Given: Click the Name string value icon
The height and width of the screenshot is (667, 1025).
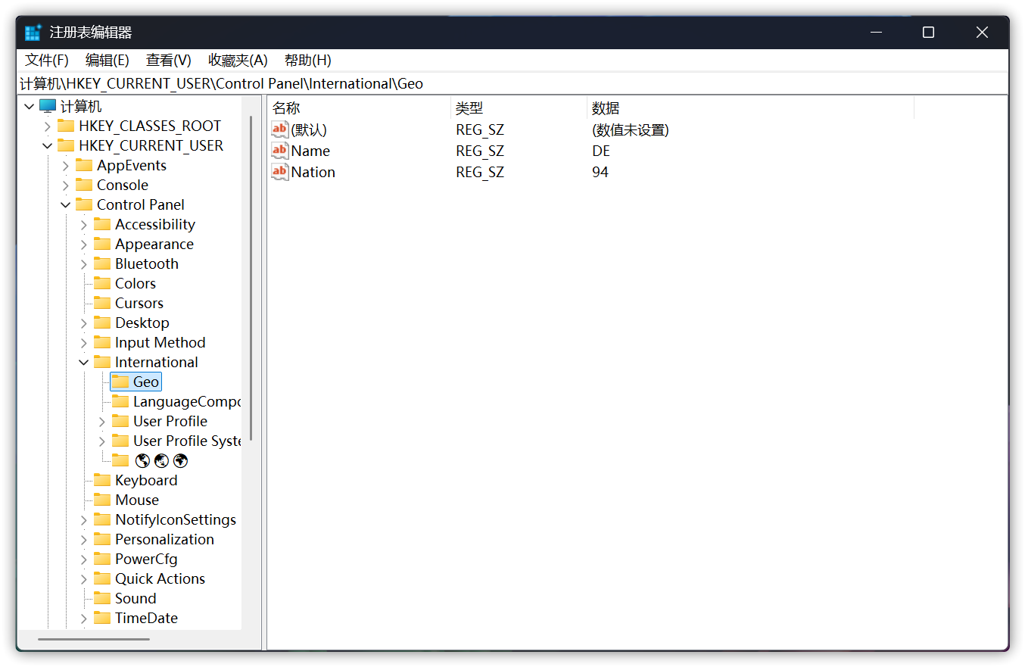Looking at the screenshot, I should (279, 151).
